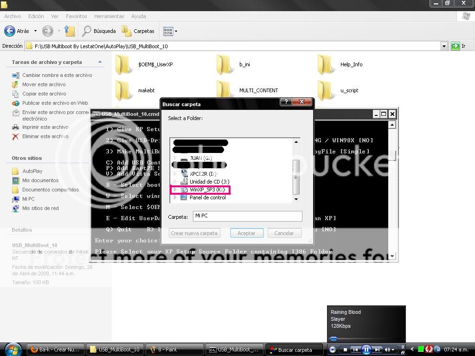Show hidden system tray icons
The width and height of the screenshot is (475, 356).
click(x=412, y=350)
